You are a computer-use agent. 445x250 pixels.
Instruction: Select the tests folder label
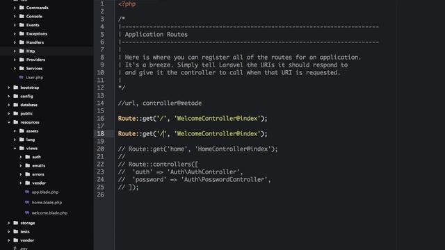[x=25, y=231]
